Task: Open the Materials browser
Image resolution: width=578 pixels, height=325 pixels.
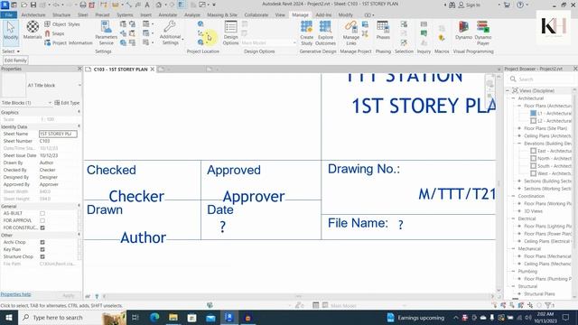Action: tap(33, 30)
